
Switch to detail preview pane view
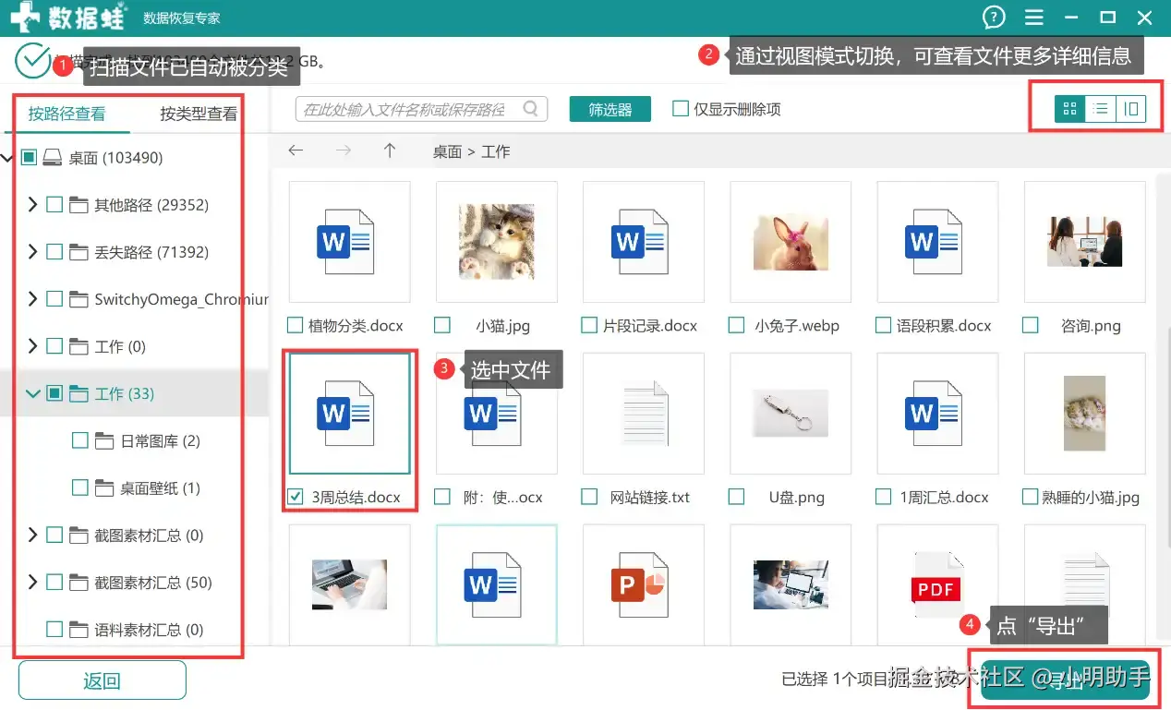pos(1130,109)
